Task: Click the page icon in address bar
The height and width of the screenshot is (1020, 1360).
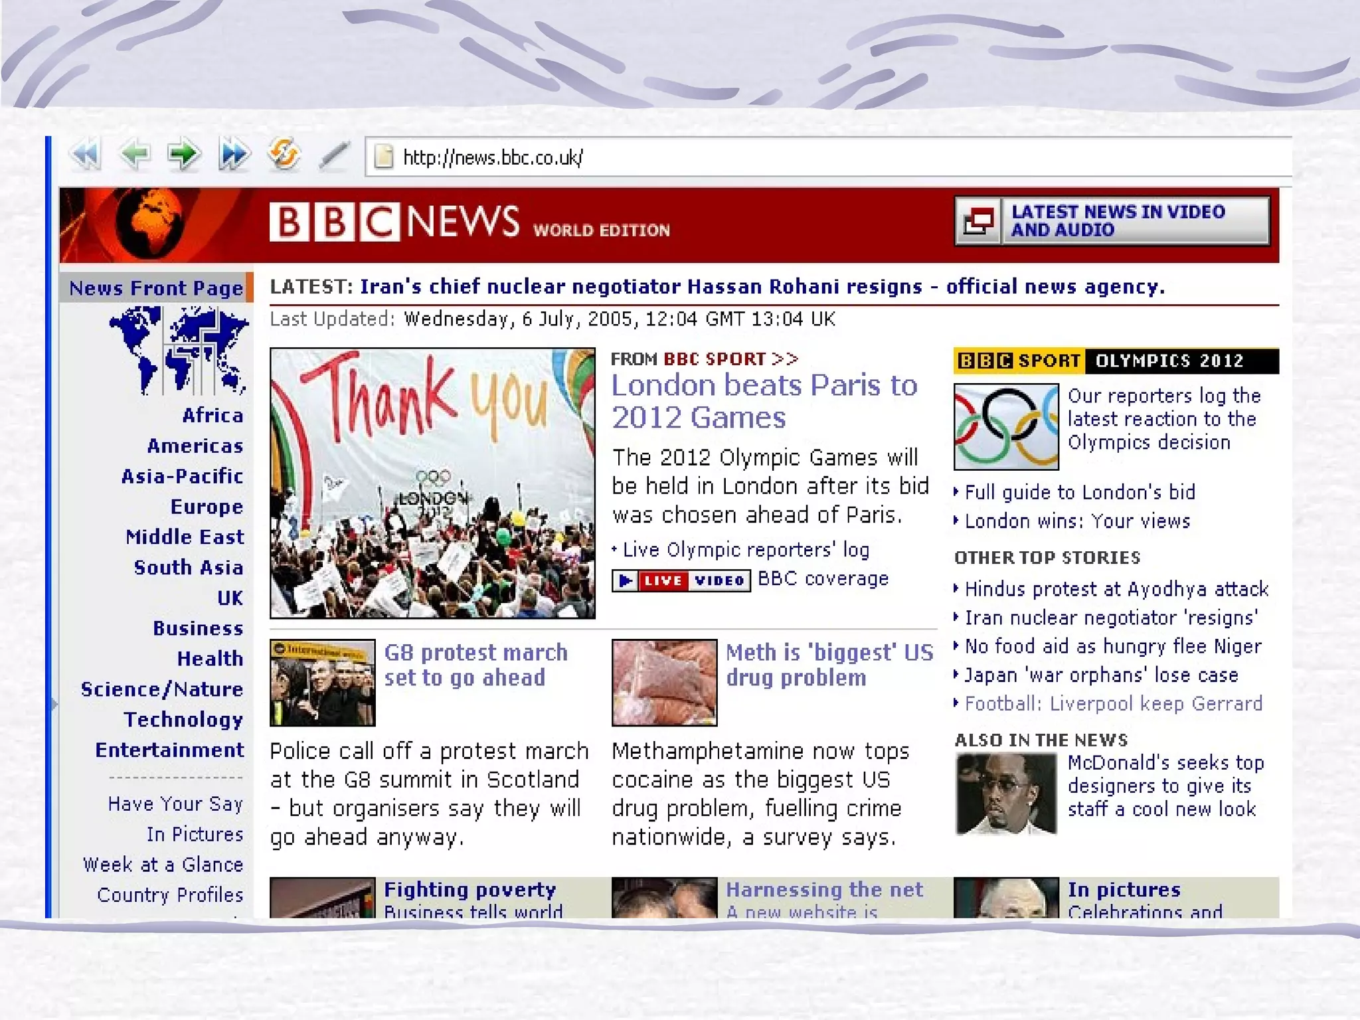Action: point(384,157)
